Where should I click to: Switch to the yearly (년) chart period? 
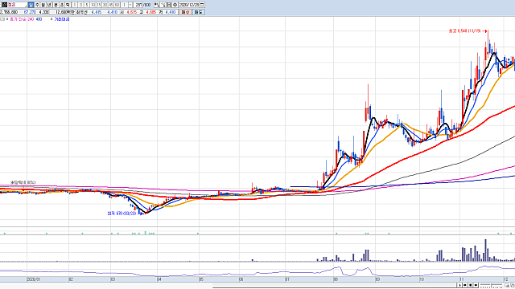pos(49,5)
